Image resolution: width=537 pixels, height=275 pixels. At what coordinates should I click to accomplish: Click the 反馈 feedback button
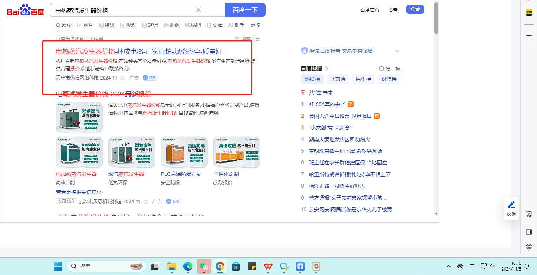click(x=511, y=208)
